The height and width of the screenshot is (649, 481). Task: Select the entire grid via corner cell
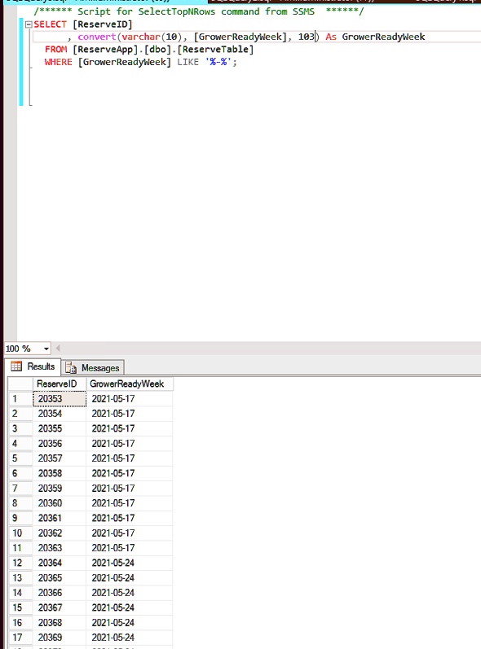20,384
